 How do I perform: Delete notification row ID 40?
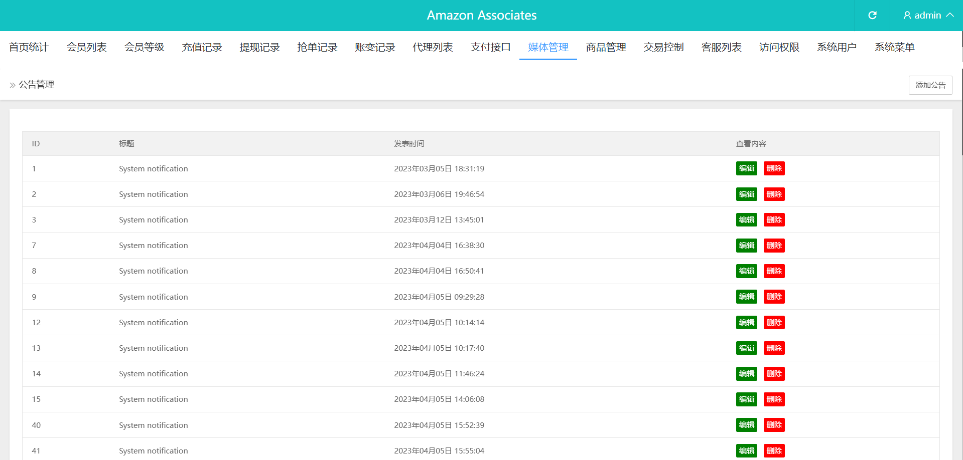(774, 425)
